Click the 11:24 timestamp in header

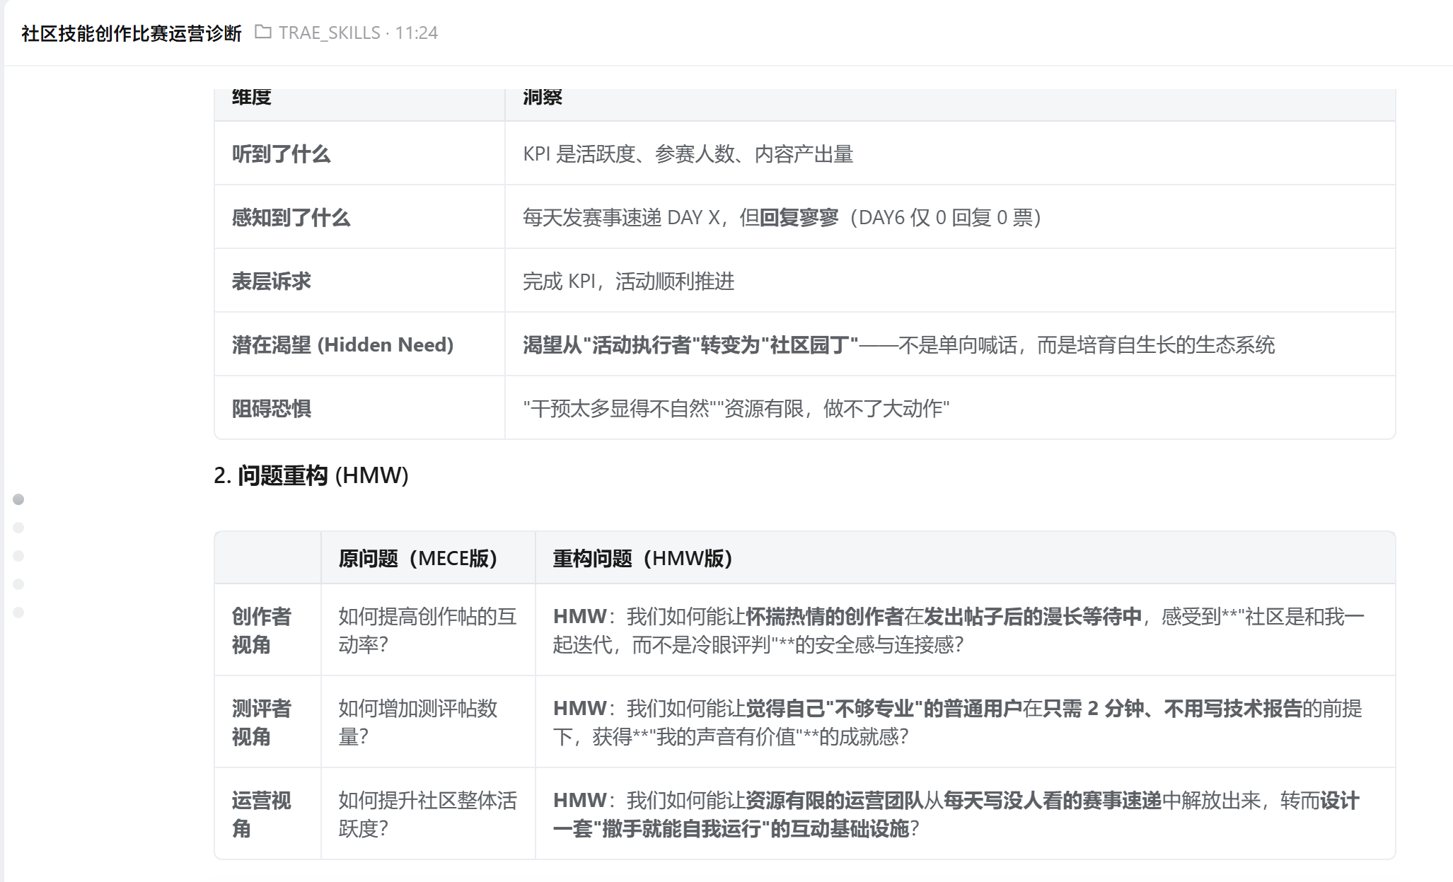(x=416, y=33)
